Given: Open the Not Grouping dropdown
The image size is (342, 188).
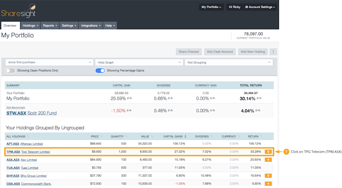Looking at the screenshot, I should pos(229,62).
